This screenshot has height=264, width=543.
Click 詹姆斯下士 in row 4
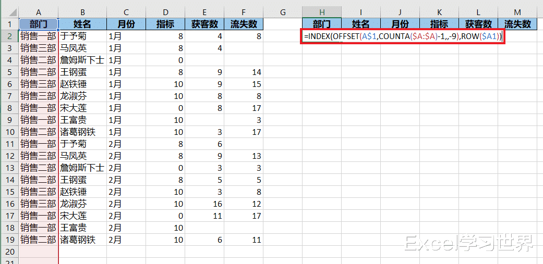(83, 60)
